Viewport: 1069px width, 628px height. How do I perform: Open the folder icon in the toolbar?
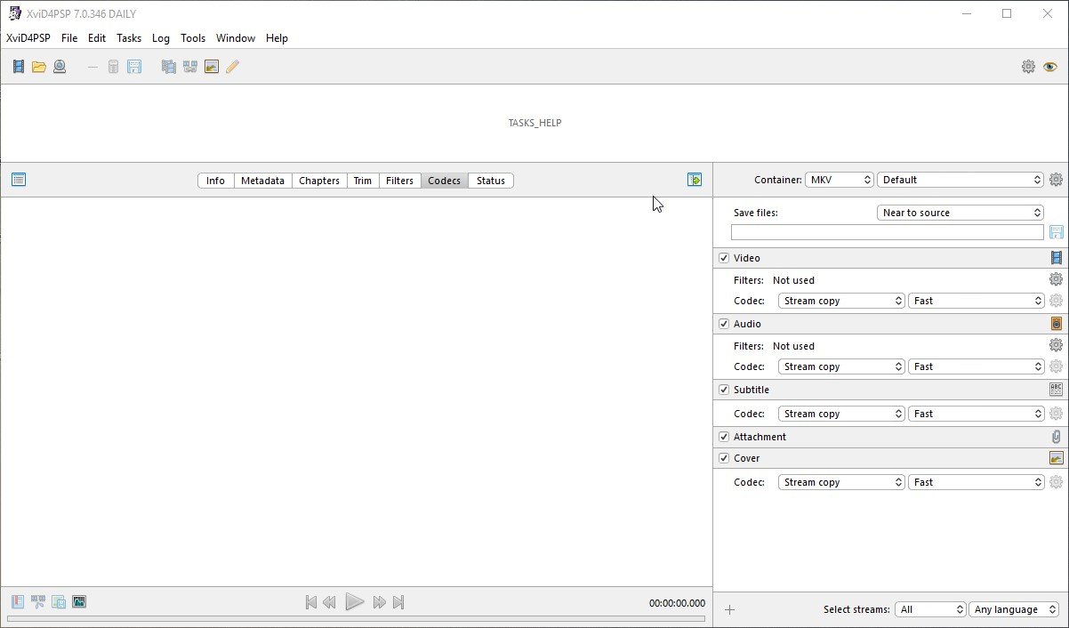click(39, 67)
